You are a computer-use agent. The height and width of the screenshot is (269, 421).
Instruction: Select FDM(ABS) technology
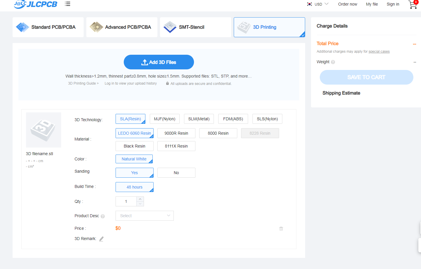coord(233,119)
